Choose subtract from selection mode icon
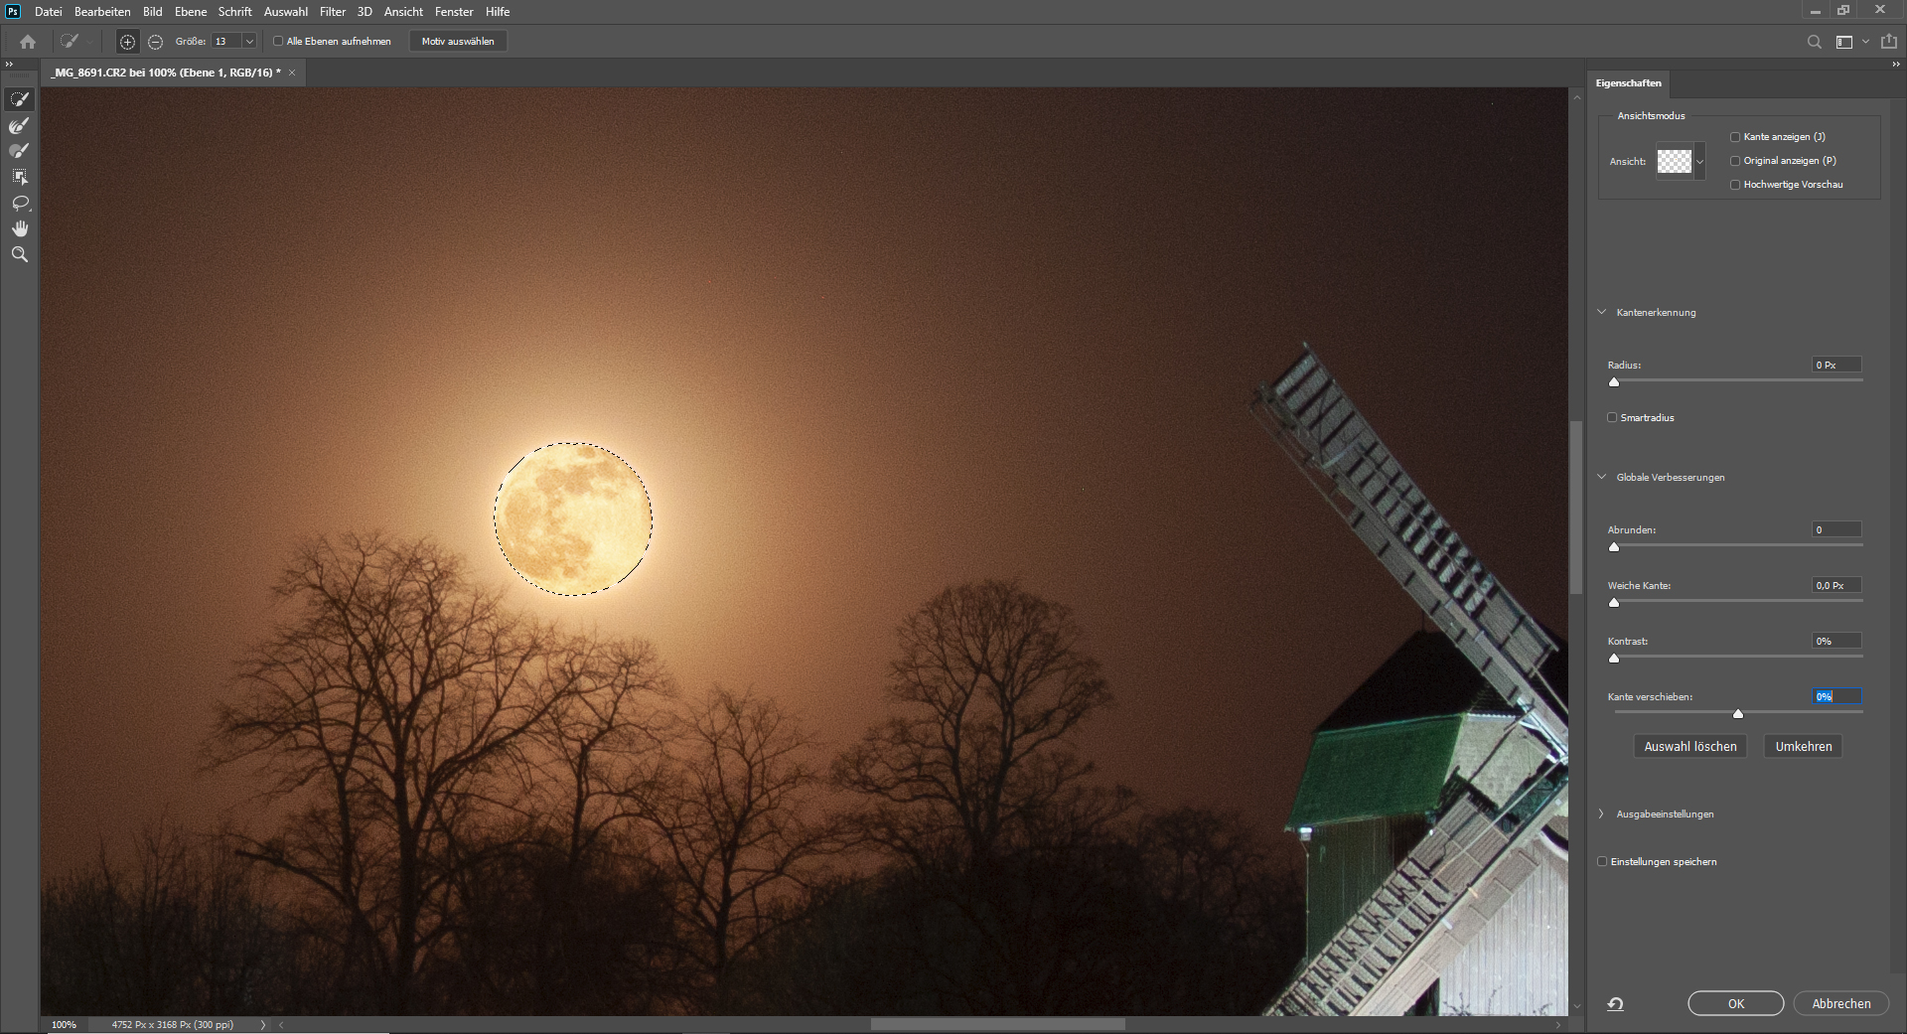 pos(155,42)
